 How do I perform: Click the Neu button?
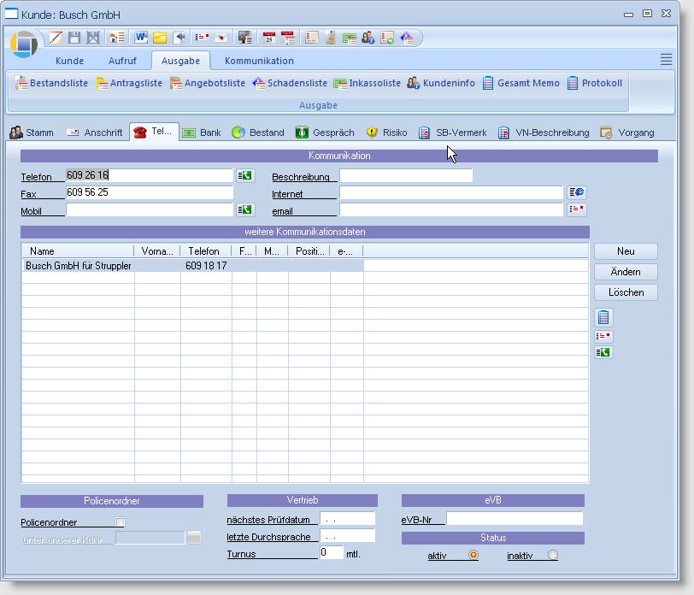626,251
